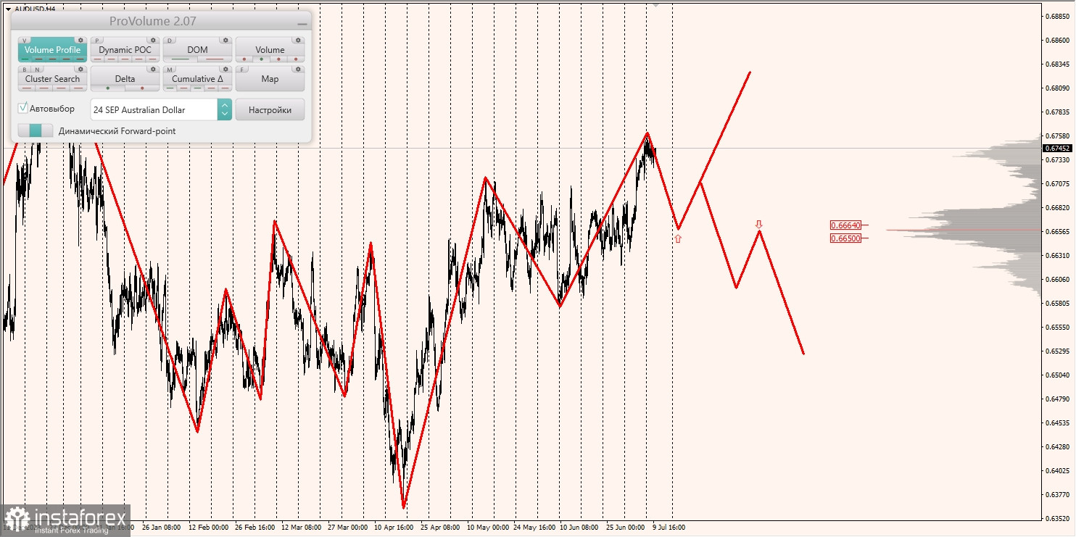Image resolution: width=1076 pixels, height=537 pixels.
Task: Click the 24 SEP Australian Dollar field
Action: pos(154,109)
